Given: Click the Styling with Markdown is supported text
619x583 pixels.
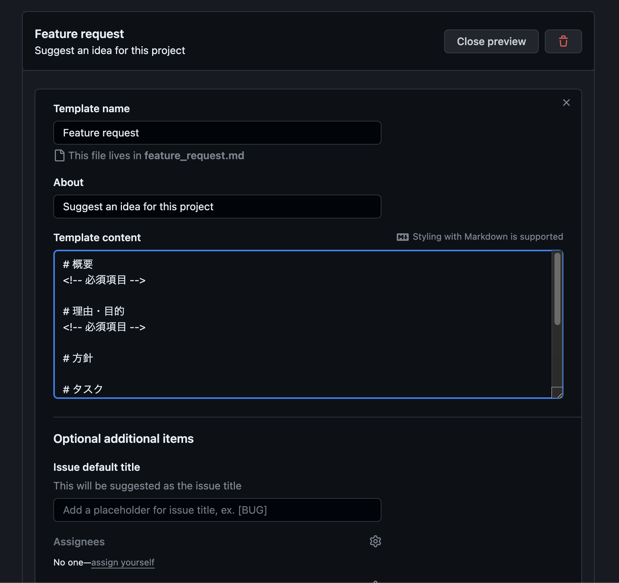Looking at the screenshot, I should pos(487,237).
